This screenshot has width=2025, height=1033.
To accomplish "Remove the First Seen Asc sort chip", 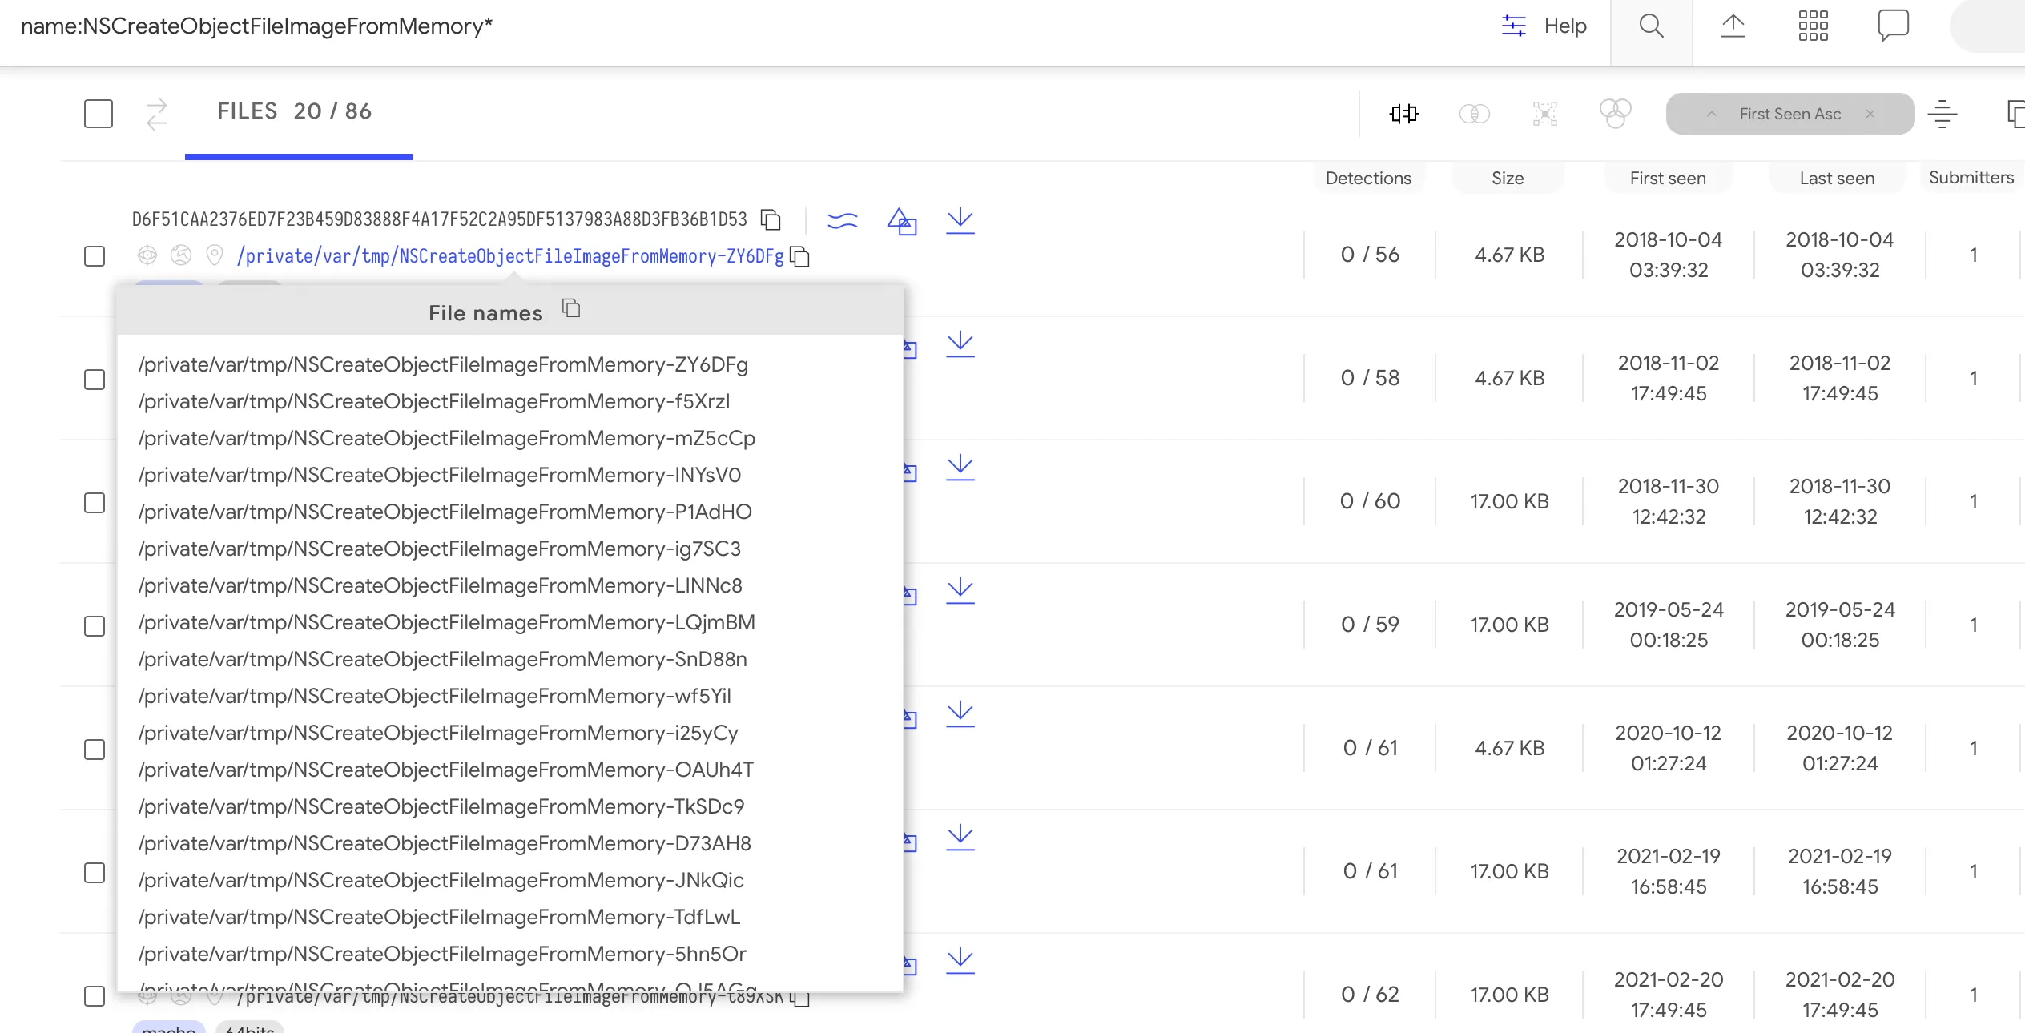I will click(1870, 113).
